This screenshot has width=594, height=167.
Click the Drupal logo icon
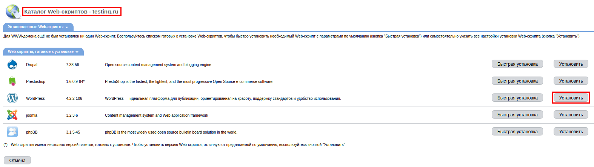click(x=12, y=65)
